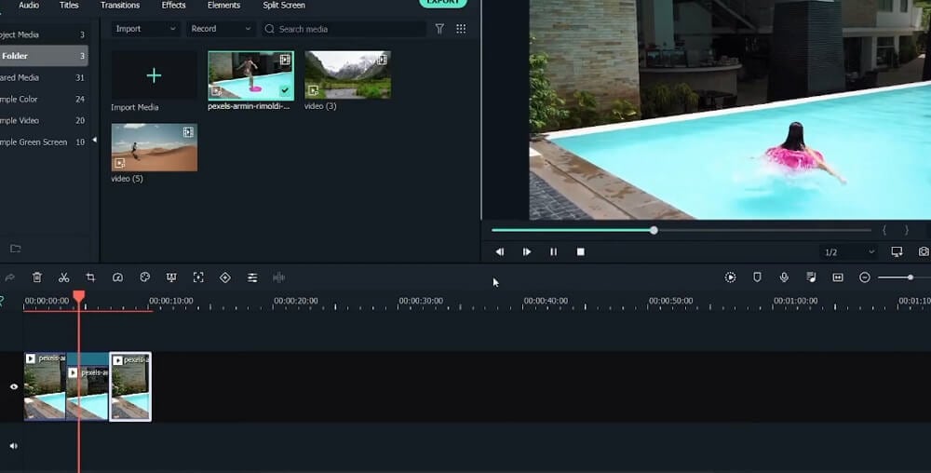
Task: Open the Edit adjustments sliders icon
Action: 252,277
